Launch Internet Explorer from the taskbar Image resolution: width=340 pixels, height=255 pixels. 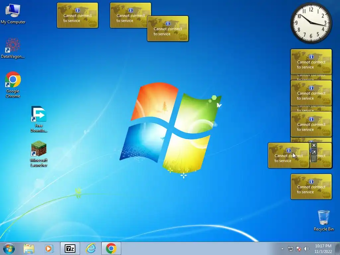point(91,248)
